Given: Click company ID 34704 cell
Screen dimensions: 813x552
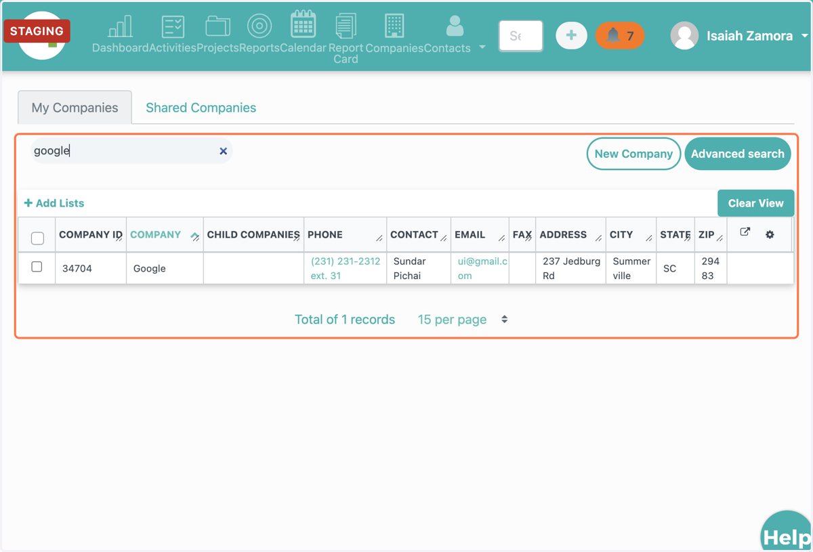Looking at the screenshot, I should pyautogui.click(x=91, y=268).
